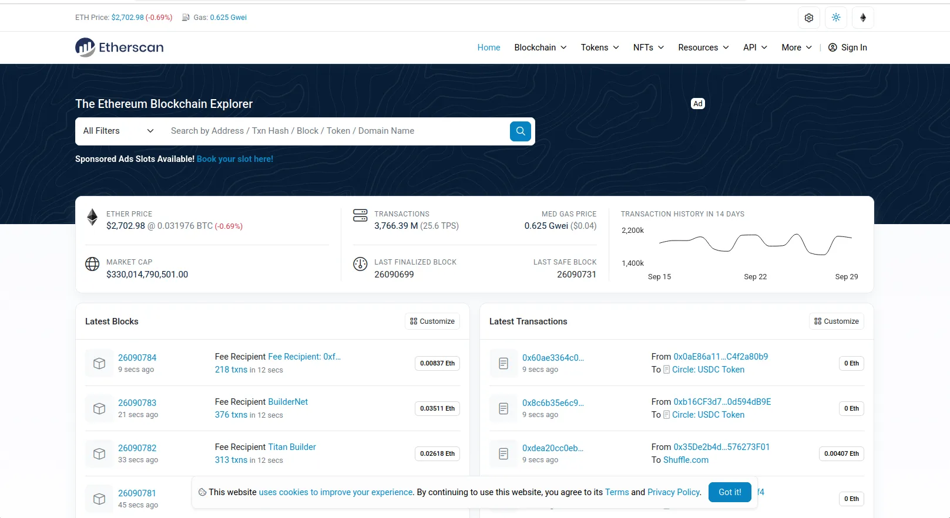Expand the Blockchain menu
The image size is (950, 518).
click(541, 48)
